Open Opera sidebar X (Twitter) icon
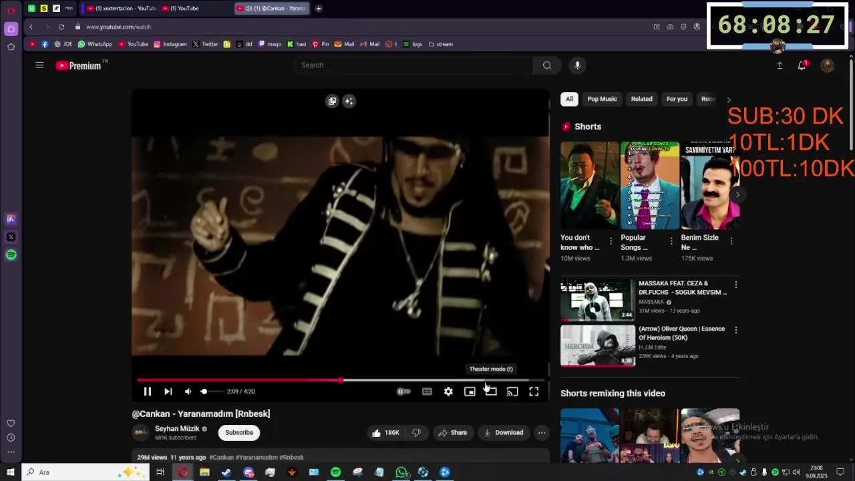 pos(11,236)
